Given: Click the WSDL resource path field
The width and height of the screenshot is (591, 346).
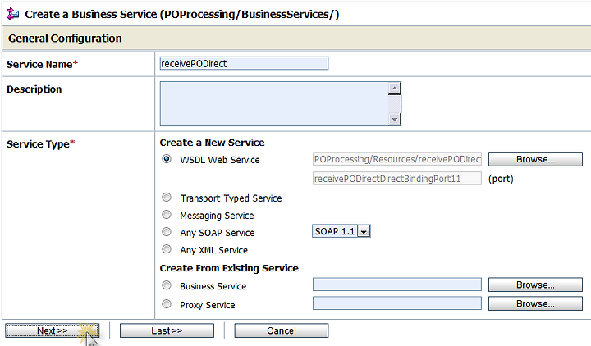Looking at the screenshot, I should [397, 159].
